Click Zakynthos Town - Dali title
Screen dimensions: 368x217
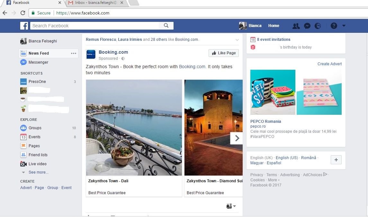(108, 181)
